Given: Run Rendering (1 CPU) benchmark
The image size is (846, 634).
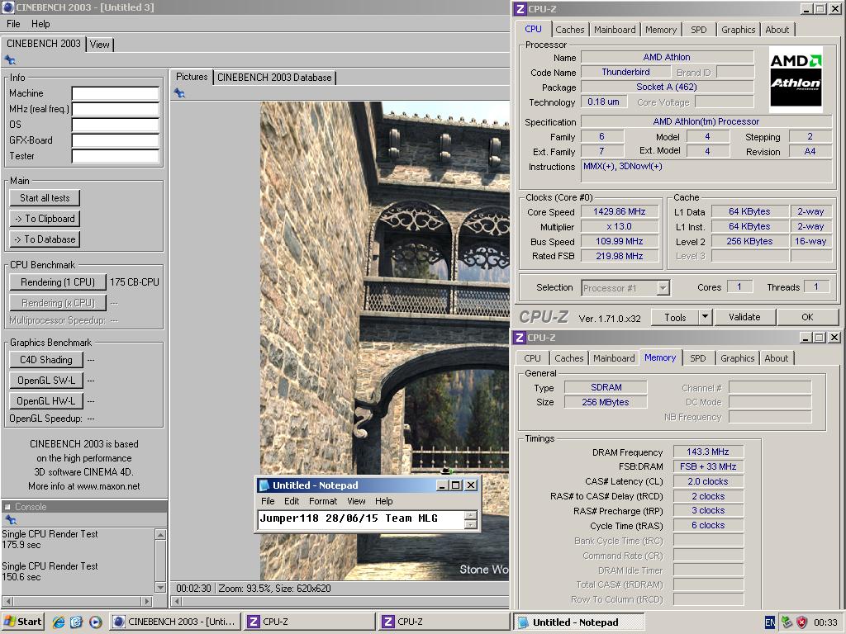Looking at the screenshot, I should [58, 282].
